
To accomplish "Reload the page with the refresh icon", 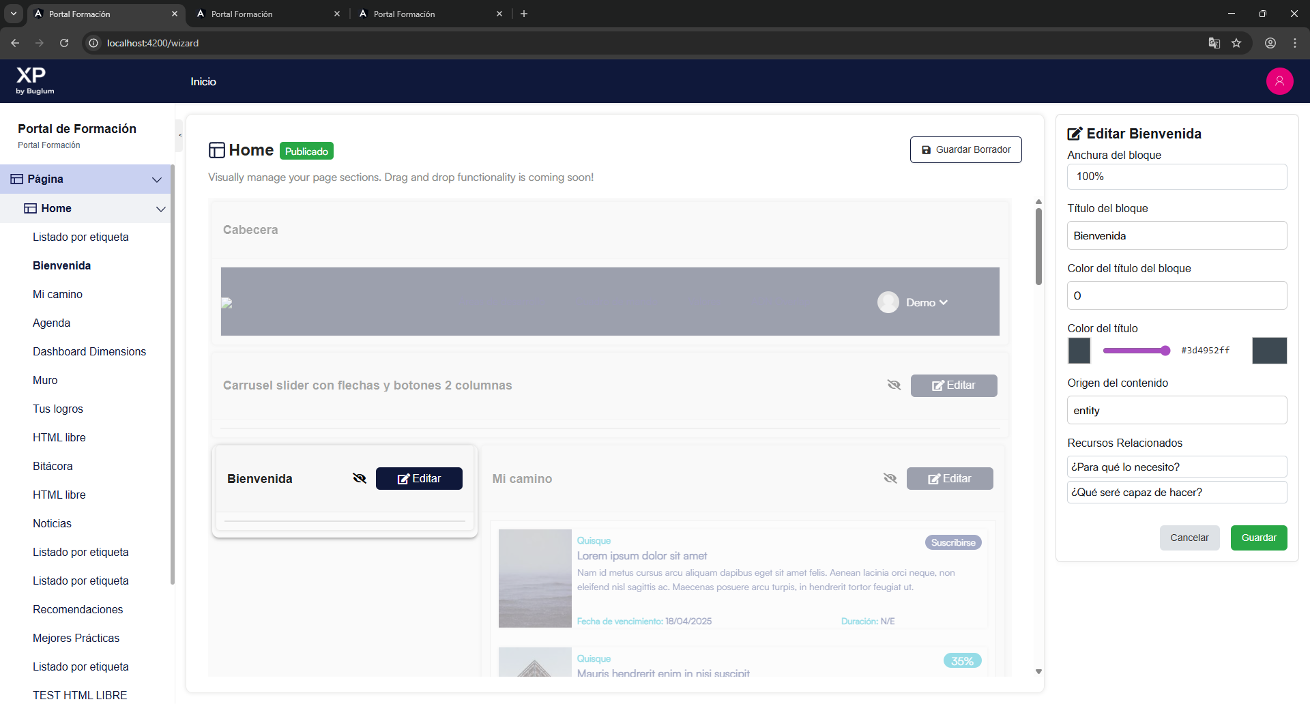I will [64, 43].
